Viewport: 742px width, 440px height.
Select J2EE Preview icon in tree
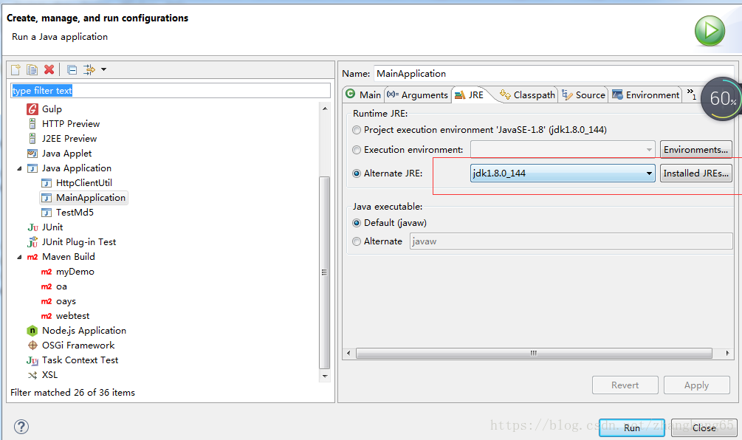(32, 139)
